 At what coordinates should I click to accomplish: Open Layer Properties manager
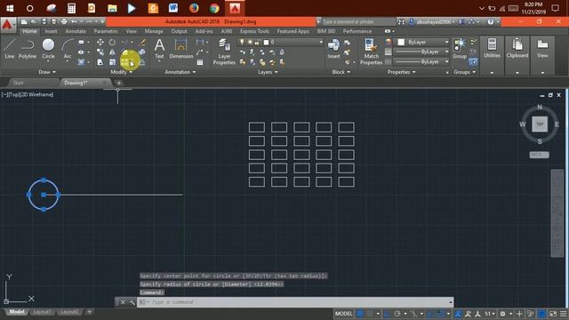point(224,52)
